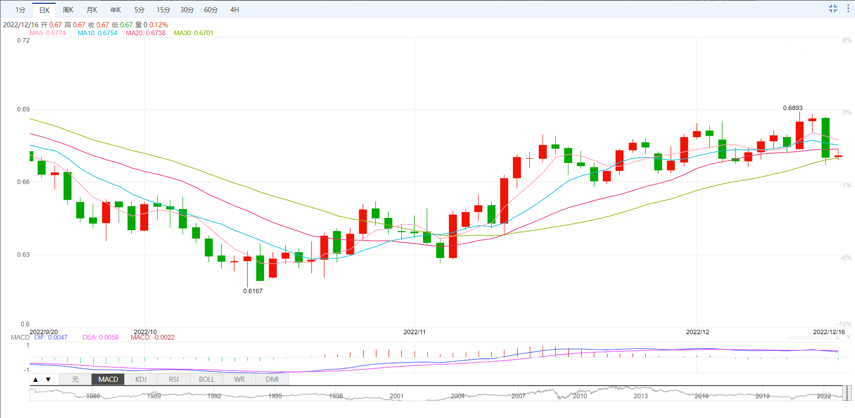855x418 pixels.
Task: Click the black down-triangle indicator panel button
Action: click(48, 379)
